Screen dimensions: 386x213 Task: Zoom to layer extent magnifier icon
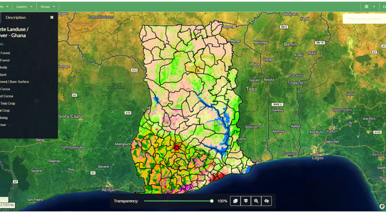(x=256, y=201)
